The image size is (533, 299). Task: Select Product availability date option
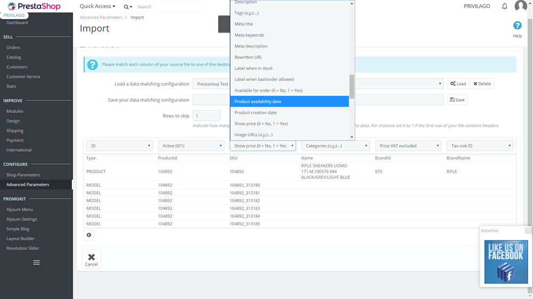click(x=289, y=102)
